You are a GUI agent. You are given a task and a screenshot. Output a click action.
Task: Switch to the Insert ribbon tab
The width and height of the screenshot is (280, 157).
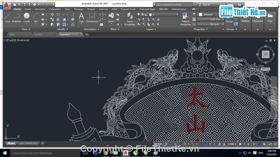28,9
